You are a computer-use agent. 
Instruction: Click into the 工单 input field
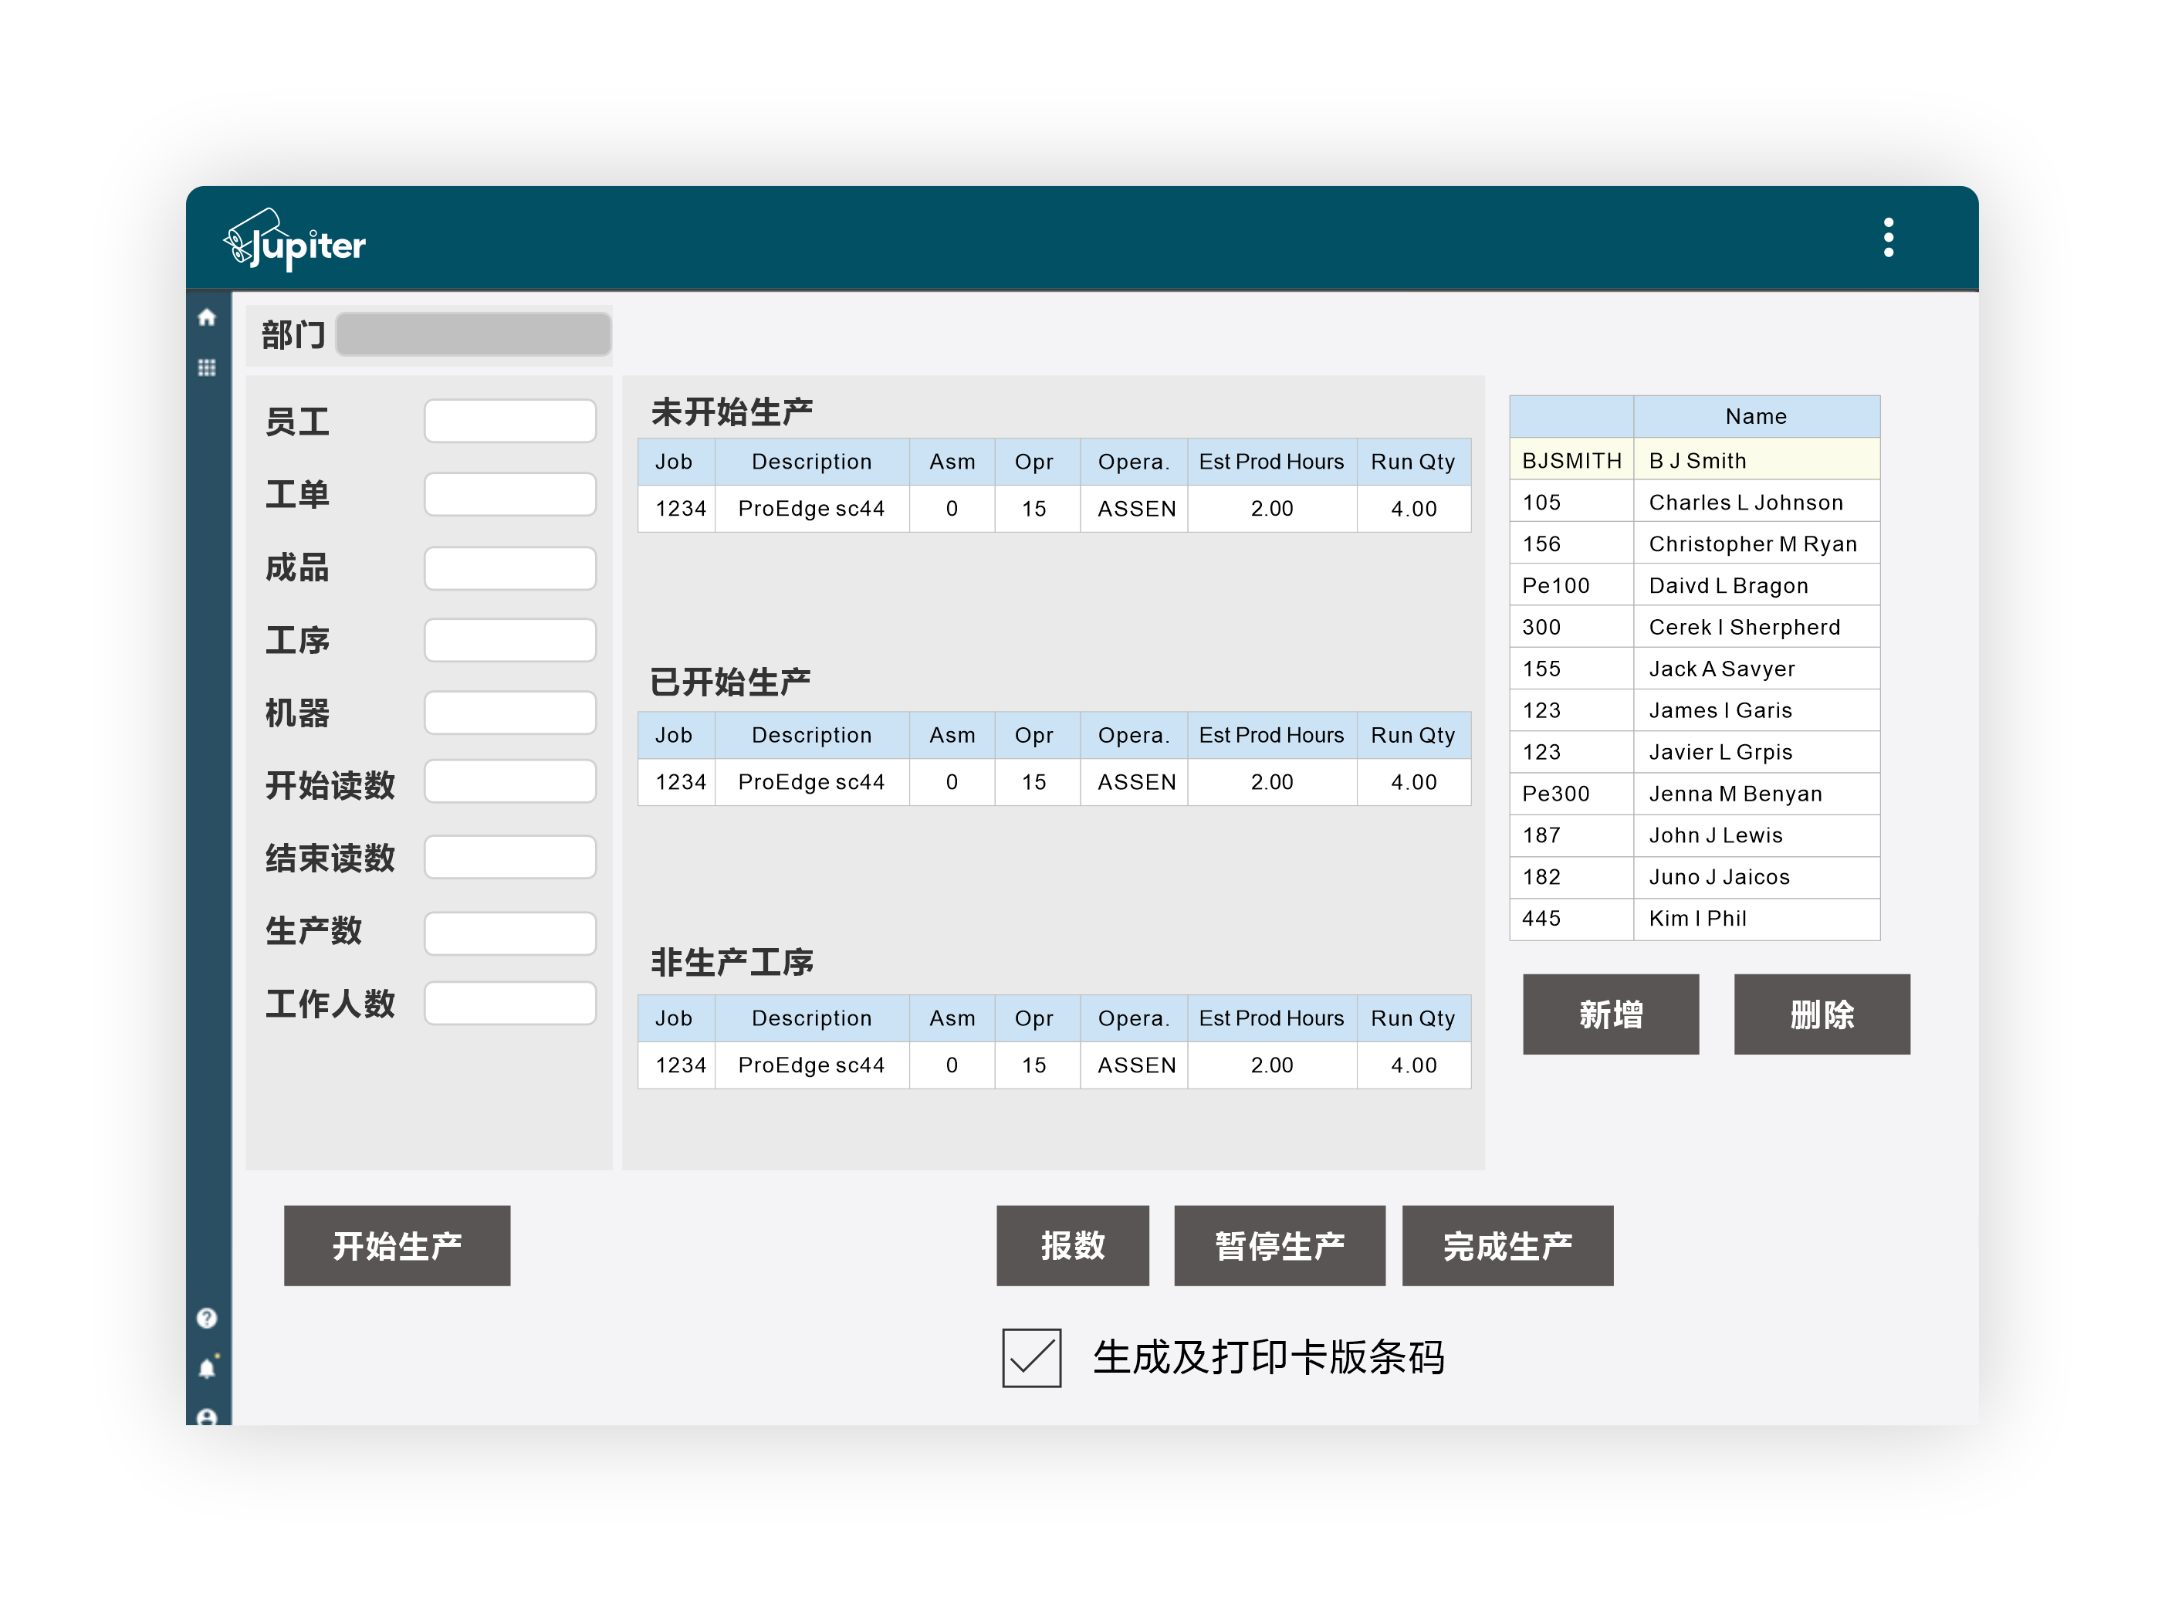(x=509, y=494)
